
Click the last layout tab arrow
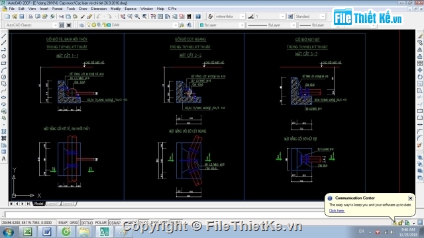coord(28,204)
